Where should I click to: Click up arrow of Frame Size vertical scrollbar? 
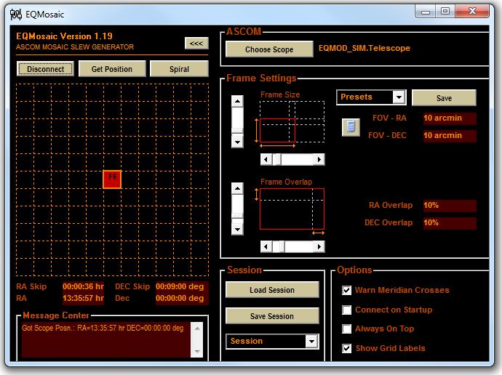point(237,101)
